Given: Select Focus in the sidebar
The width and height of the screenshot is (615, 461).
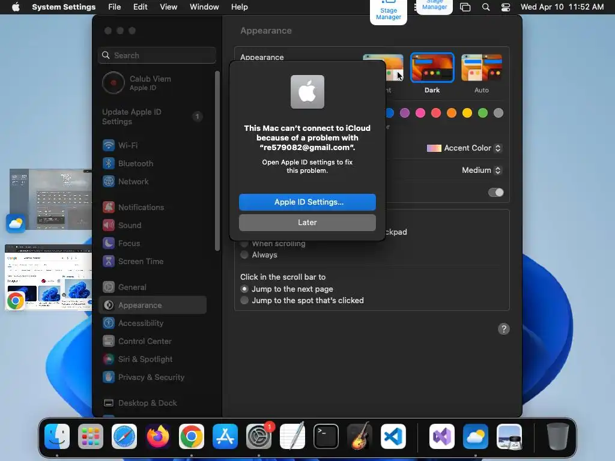Looking at the screenshot, I should click(x=153, y=244).
